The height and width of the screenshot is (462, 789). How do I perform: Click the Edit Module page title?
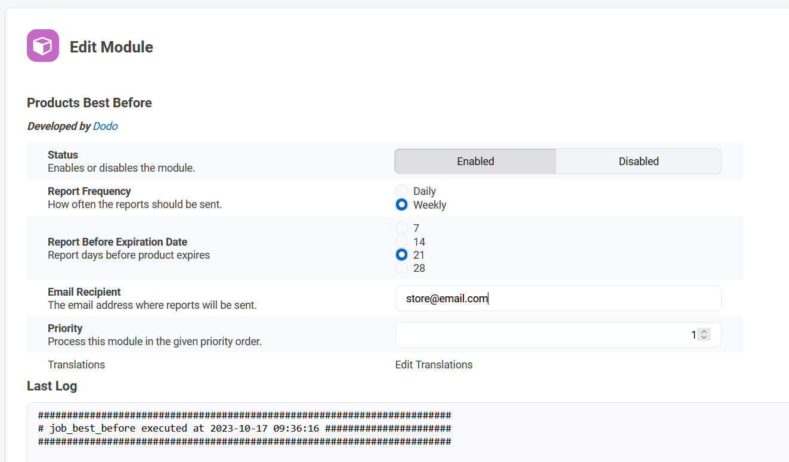pos(112,47)
